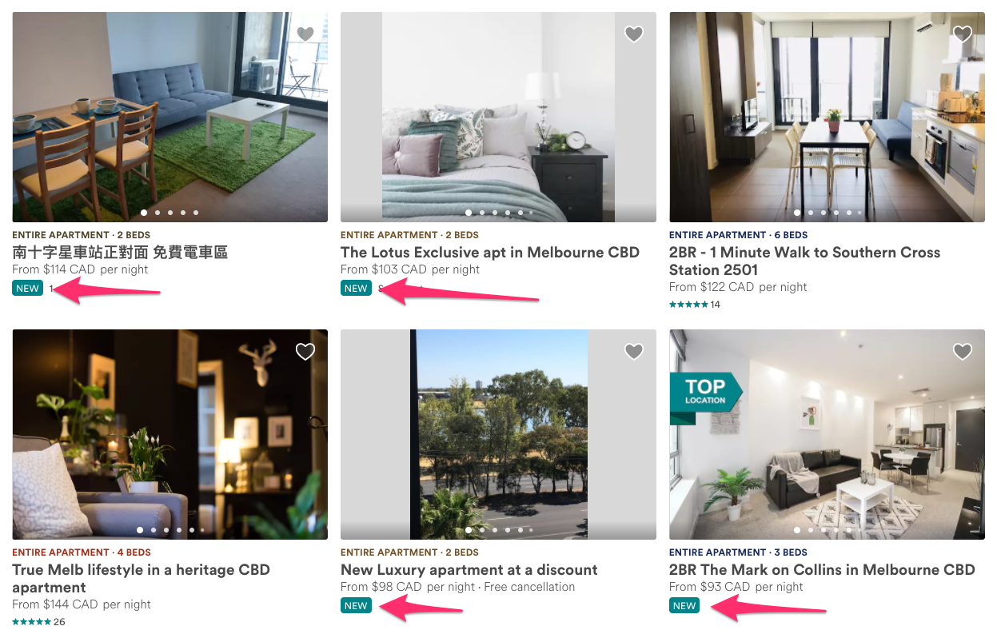Open True Melb lifestyle heritage CBD apartment title
The width and height of the screenshot is (997, 634).
142,578
